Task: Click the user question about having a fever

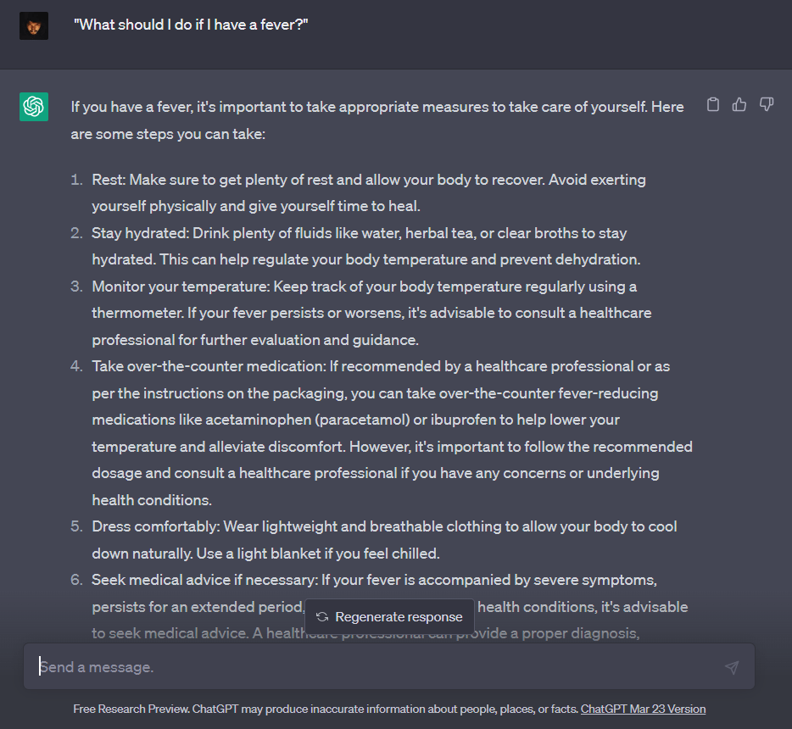Action: pos(191,25)
